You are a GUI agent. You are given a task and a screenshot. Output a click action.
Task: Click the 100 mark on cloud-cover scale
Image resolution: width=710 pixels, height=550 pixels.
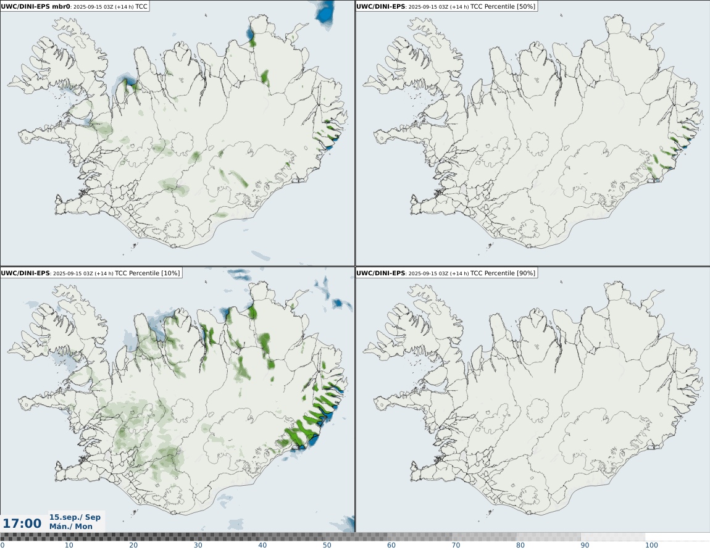(651, 545)
